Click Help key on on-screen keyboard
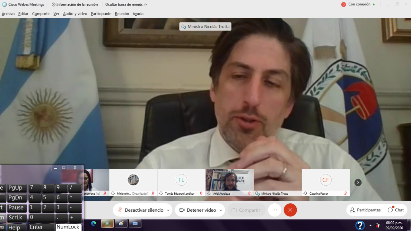The height and width of the screenshot is (231, 411). (x=17, y=227)
